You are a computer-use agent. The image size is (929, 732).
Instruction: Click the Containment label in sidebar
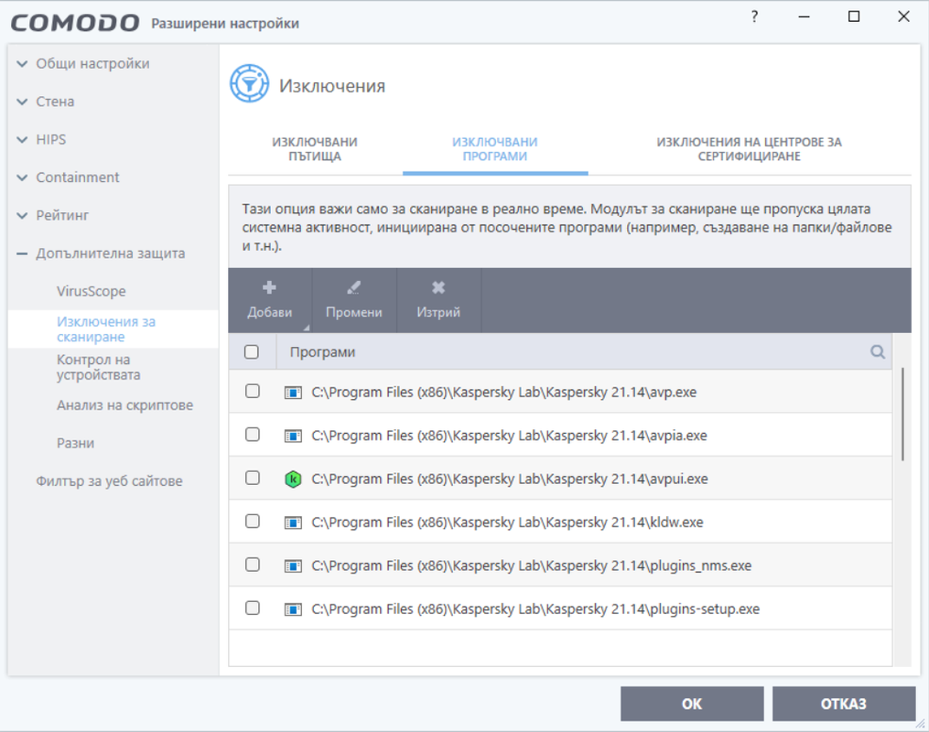click(x=78, y=178)
